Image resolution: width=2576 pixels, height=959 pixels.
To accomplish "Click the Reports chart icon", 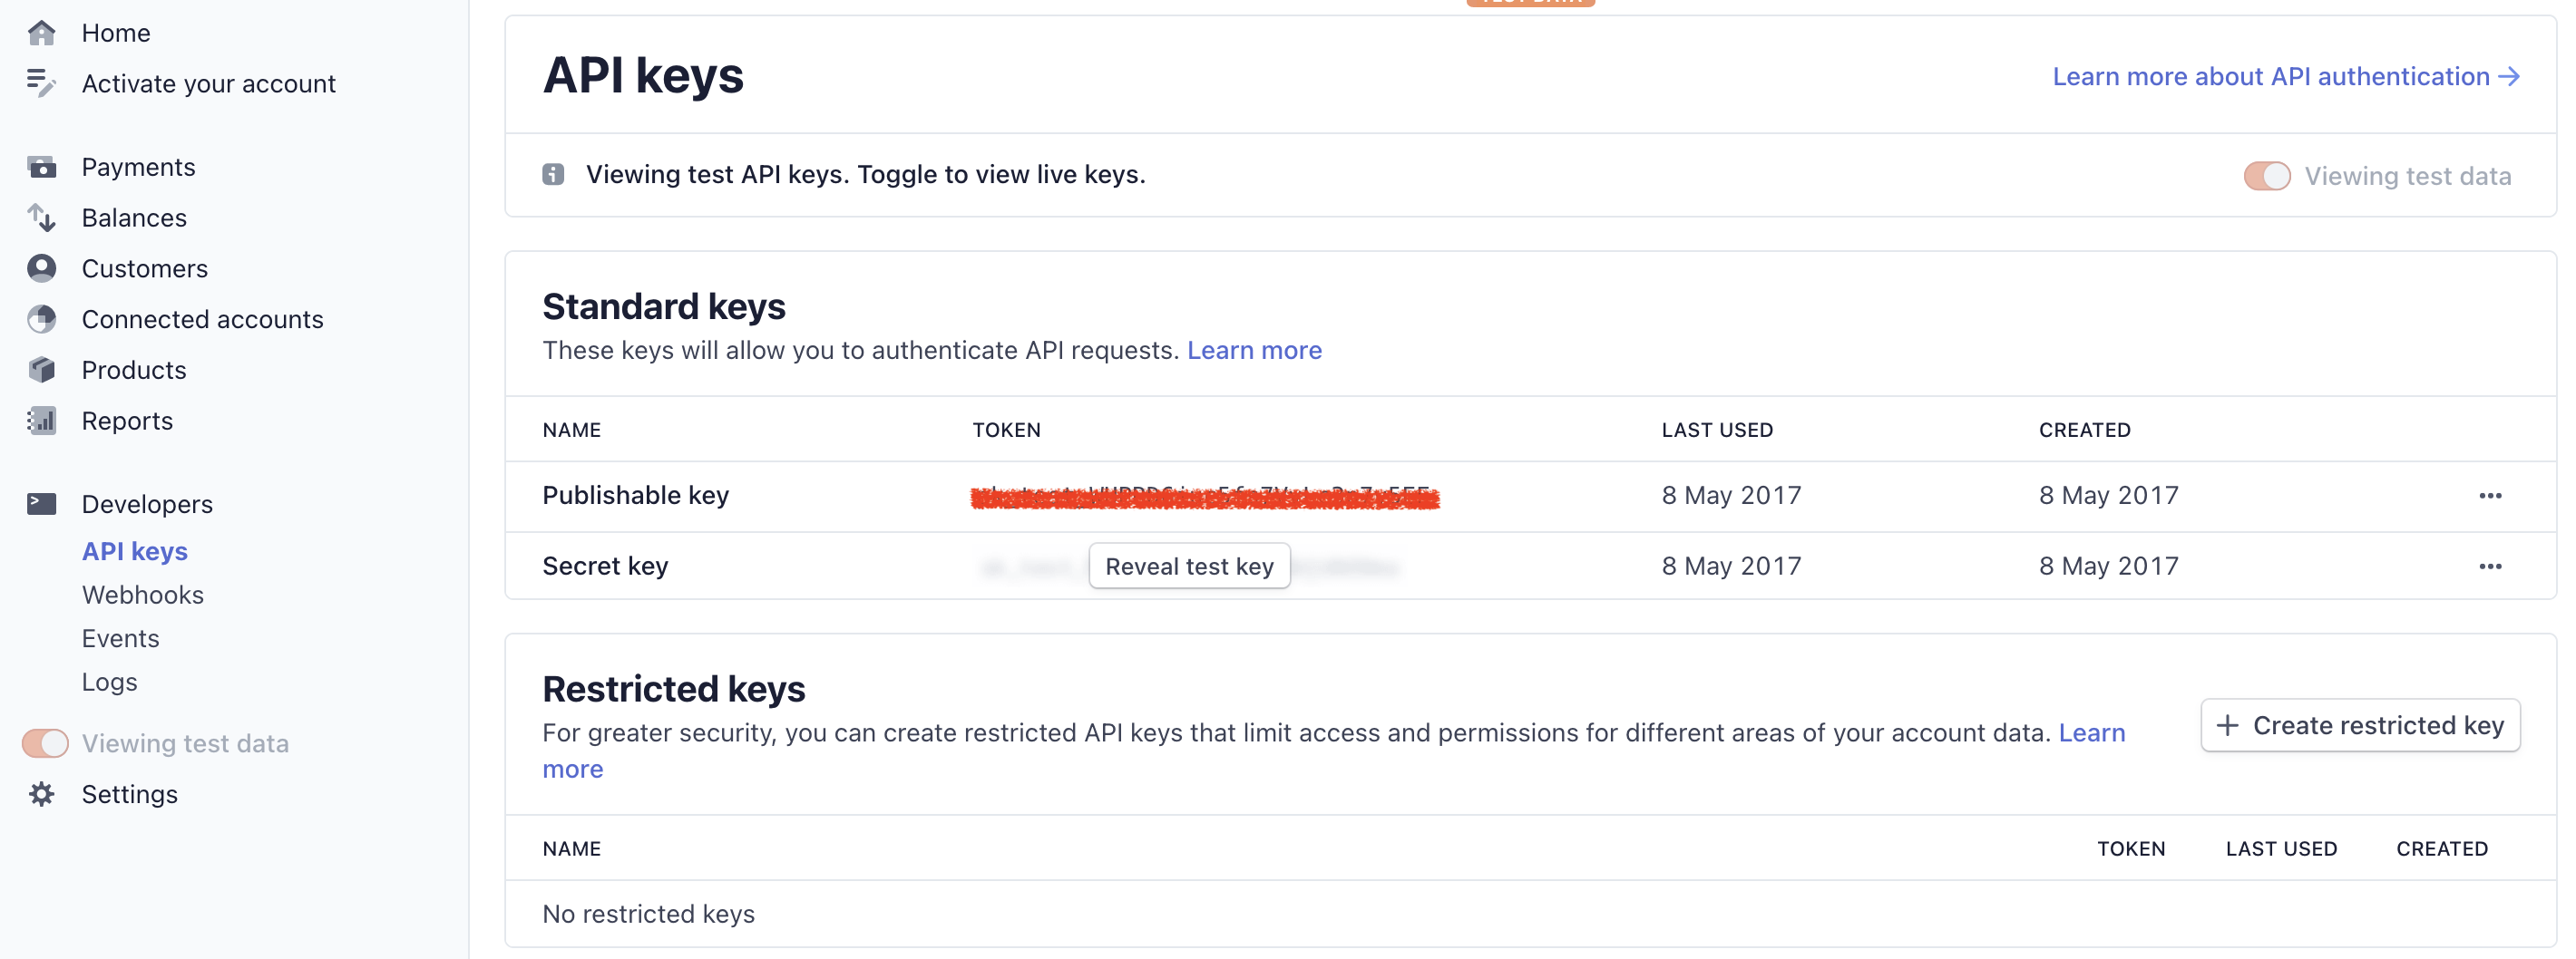I will pos(42,421).
